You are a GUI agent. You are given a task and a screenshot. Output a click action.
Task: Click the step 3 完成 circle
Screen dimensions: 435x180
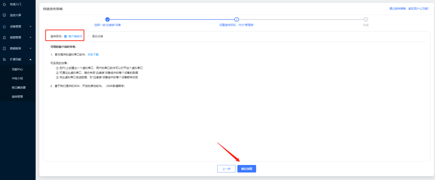[366, 20]
